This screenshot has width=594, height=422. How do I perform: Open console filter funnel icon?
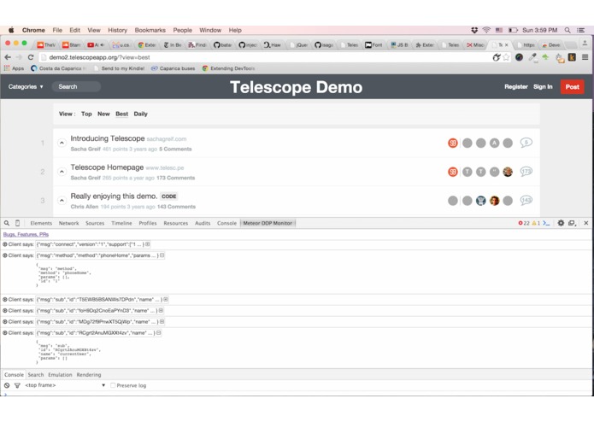17,385
